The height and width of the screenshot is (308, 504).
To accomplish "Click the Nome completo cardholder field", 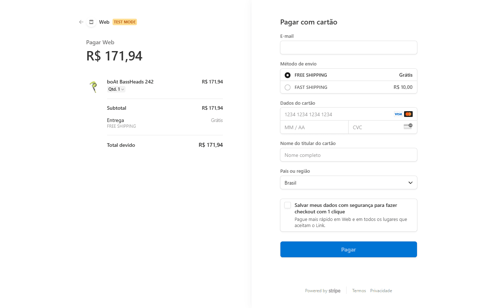I will [x=348, y=155].
